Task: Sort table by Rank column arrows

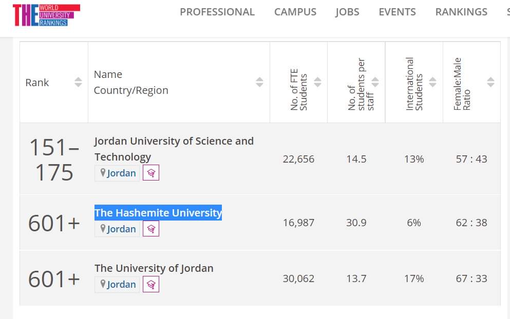Action: tap(78, 82)
